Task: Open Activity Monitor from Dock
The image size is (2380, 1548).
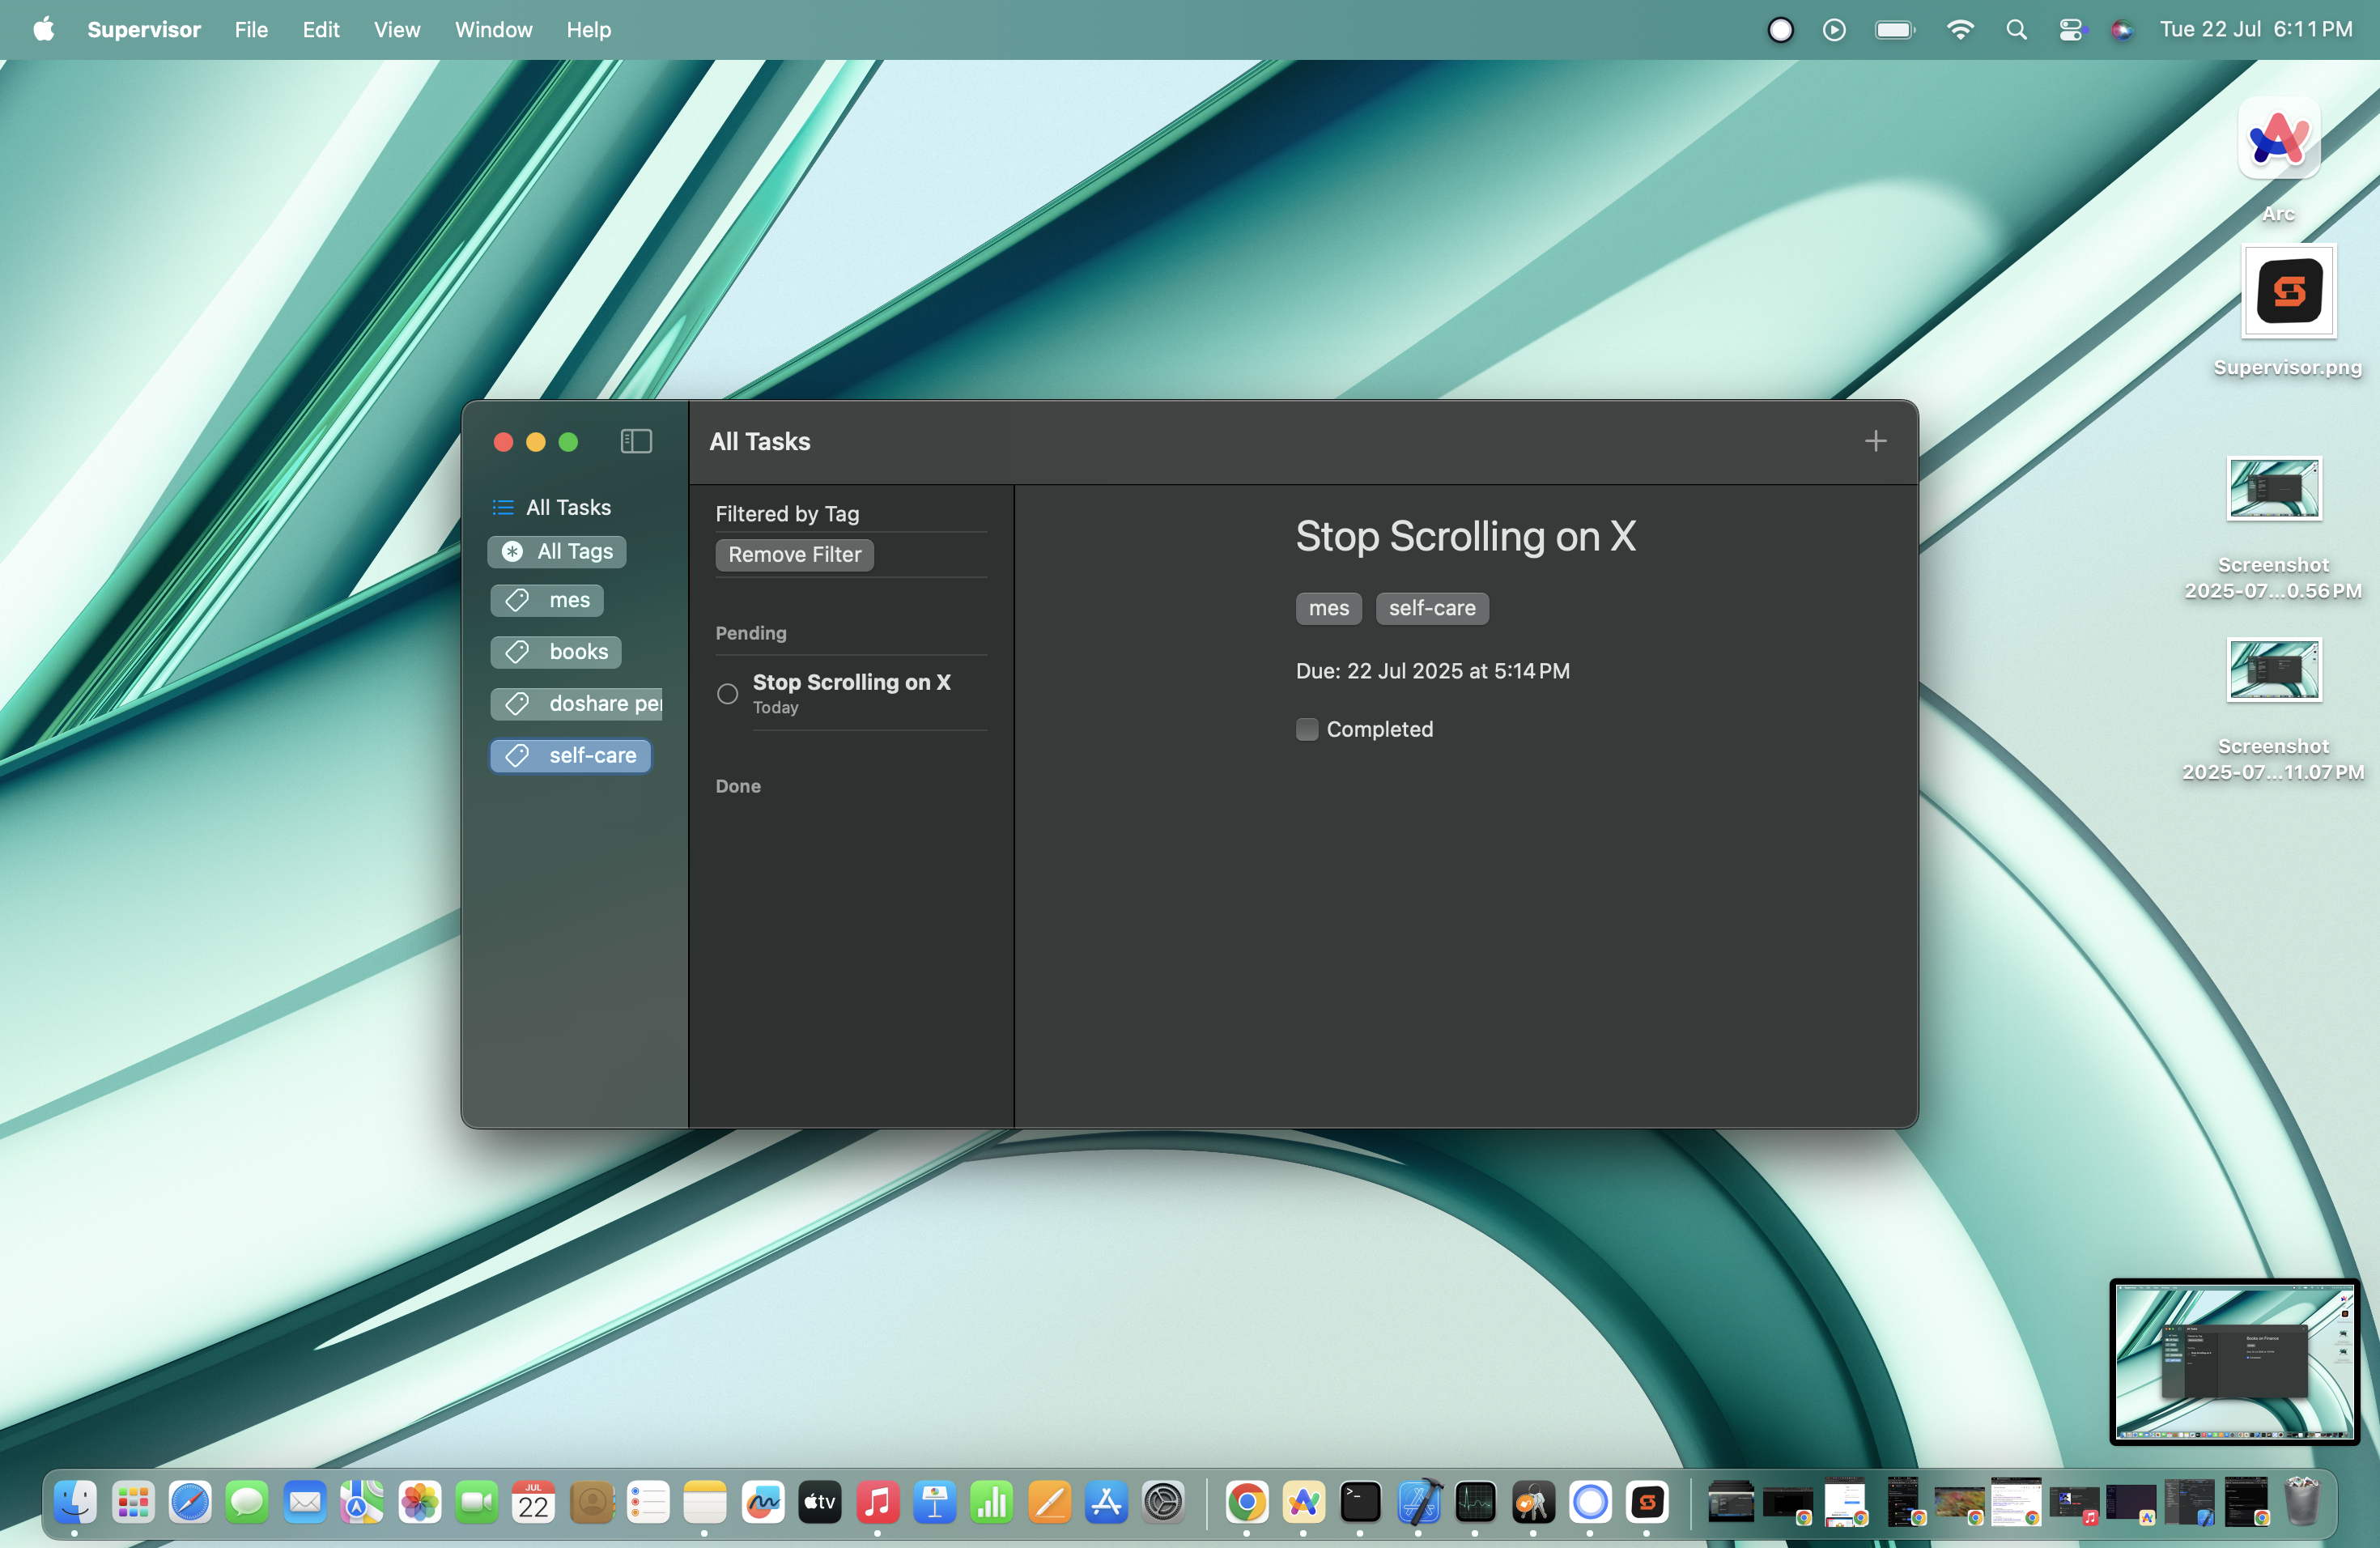Action: pyautogui.click(x=1476, y=1502)
